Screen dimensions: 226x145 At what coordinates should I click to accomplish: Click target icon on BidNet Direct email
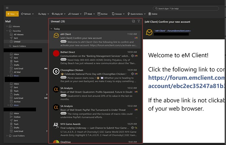132,56
